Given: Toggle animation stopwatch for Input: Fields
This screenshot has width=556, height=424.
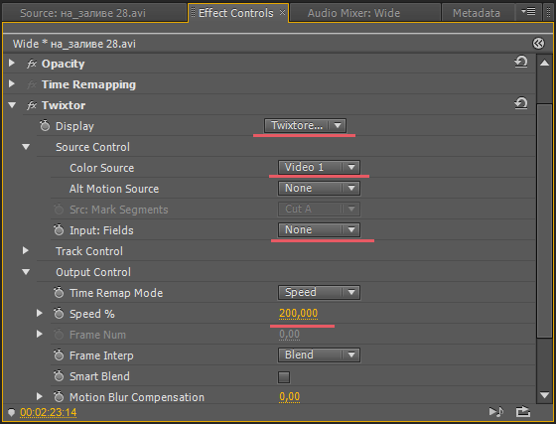Looking at the screenshot, I should 59,230.
